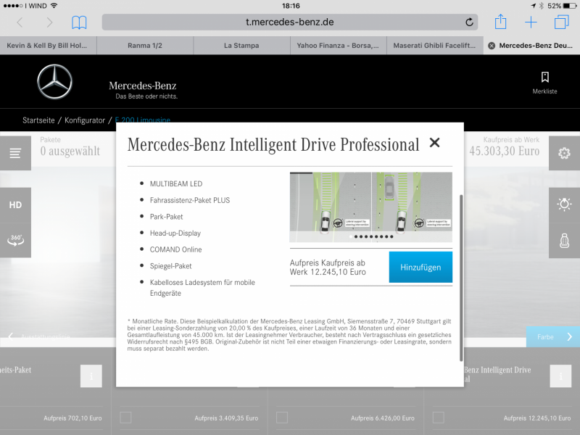Open the Merkliste bookmark icon

click(x=545, y=77)
